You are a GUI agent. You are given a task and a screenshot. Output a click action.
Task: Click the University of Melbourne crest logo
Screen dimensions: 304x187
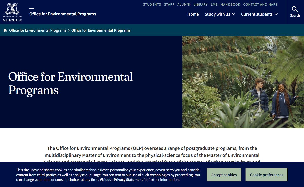[12, 12]
